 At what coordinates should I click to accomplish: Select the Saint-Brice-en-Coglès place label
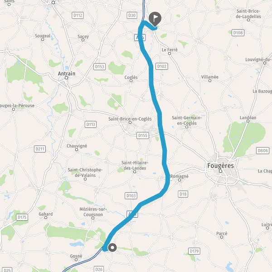tap(130, 119)
